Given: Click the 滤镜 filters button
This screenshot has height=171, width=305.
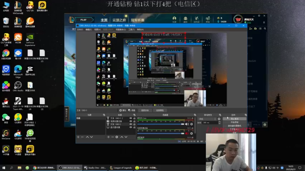Looking at the screenshot, I should point(132,110).
